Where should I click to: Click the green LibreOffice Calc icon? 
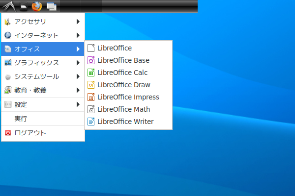[x=91, y=73]
